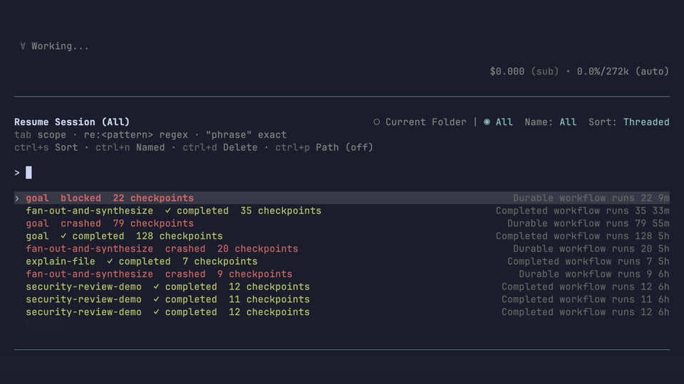Click Completed workflow runs 128 5h summary

click(x=582, y=236)
